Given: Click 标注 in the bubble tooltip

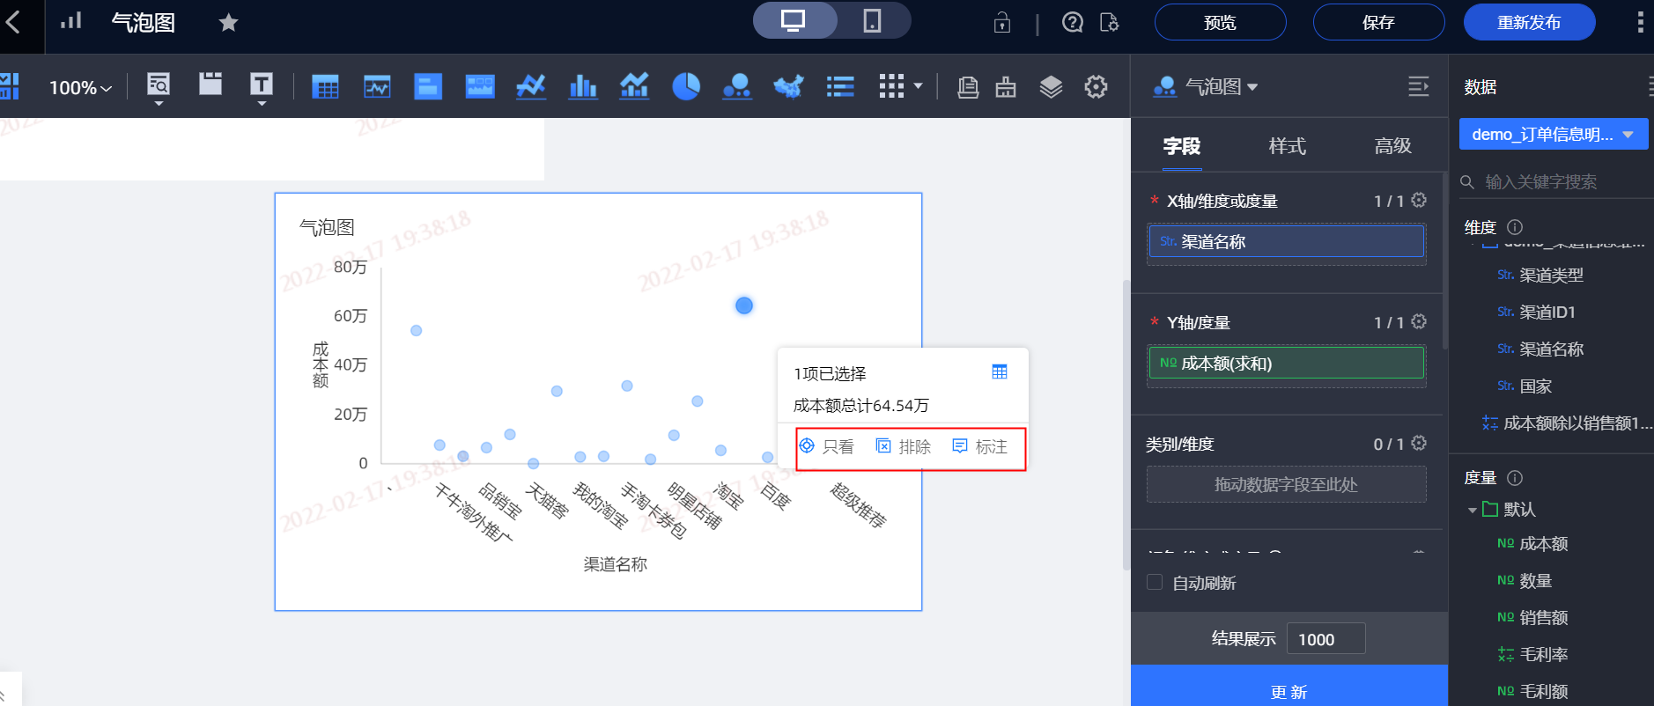Looking at the screenshot, I should 980,446.
